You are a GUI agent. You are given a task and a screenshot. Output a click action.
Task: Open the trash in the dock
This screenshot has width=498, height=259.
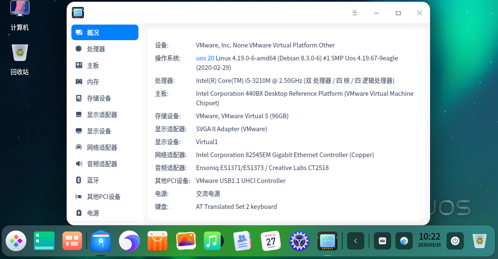point(479,241)
